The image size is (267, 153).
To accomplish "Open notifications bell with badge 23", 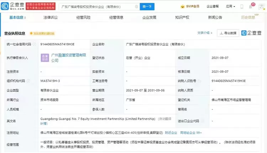I will (x=251, y=7).
